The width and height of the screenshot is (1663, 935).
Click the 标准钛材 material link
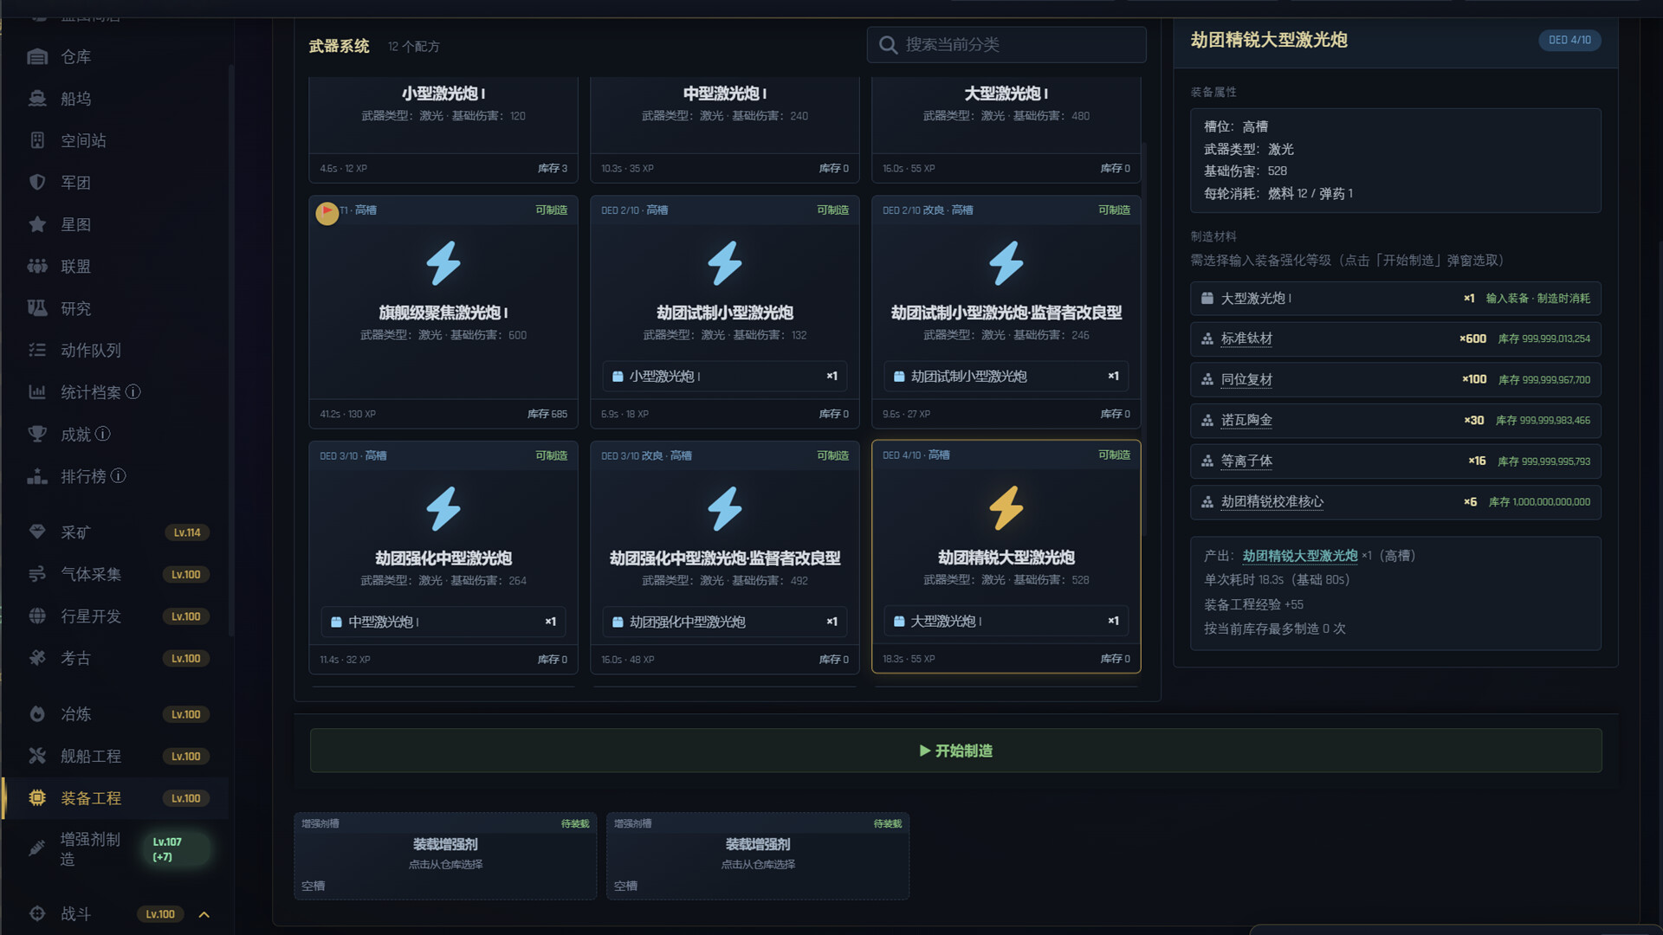point(1246,339)
